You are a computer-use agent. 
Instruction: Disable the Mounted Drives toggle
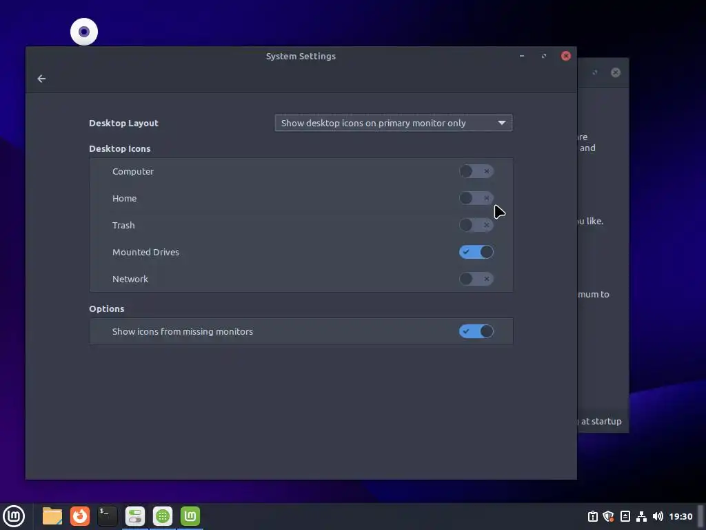[476, 252]
